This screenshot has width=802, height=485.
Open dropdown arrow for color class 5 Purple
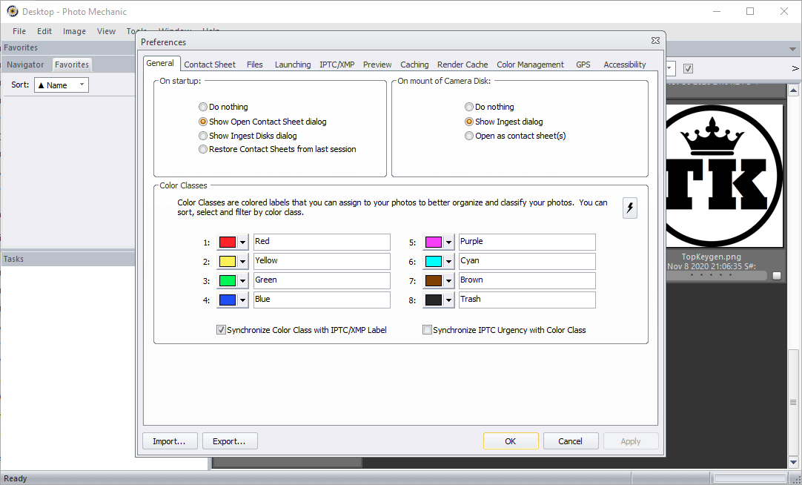[448, 242]
